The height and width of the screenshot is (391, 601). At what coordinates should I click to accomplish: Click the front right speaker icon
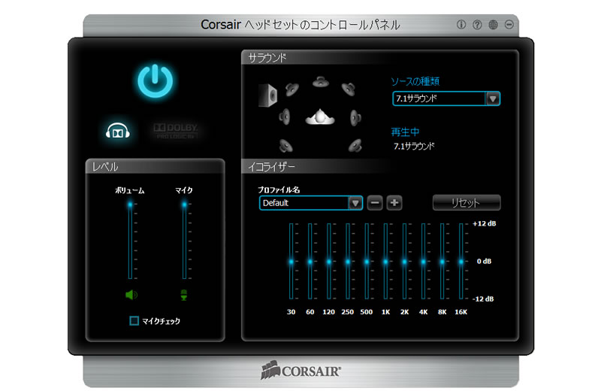(349, 89)
